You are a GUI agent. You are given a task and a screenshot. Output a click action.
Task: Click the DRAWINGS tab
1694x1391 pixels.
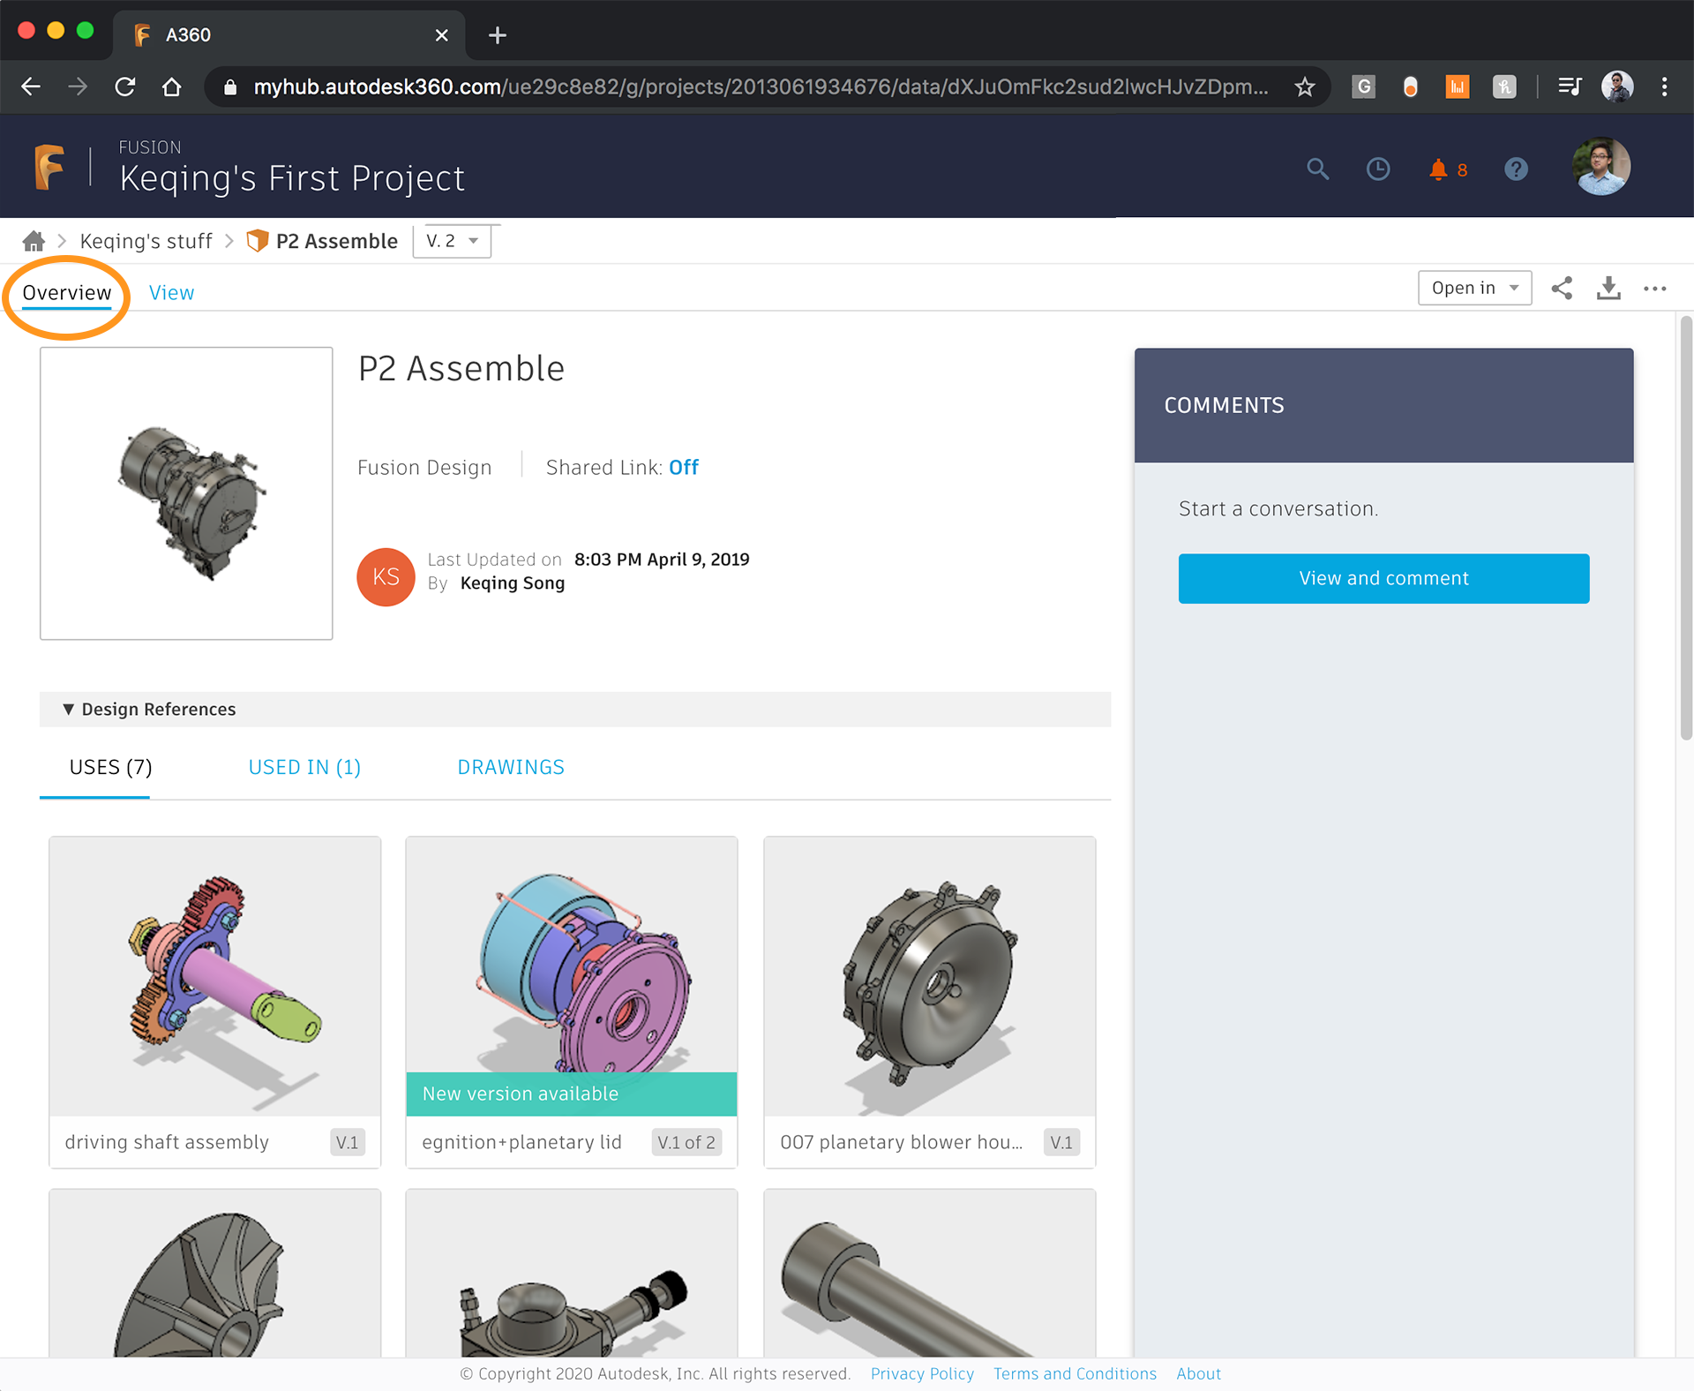tap(511, 766)
